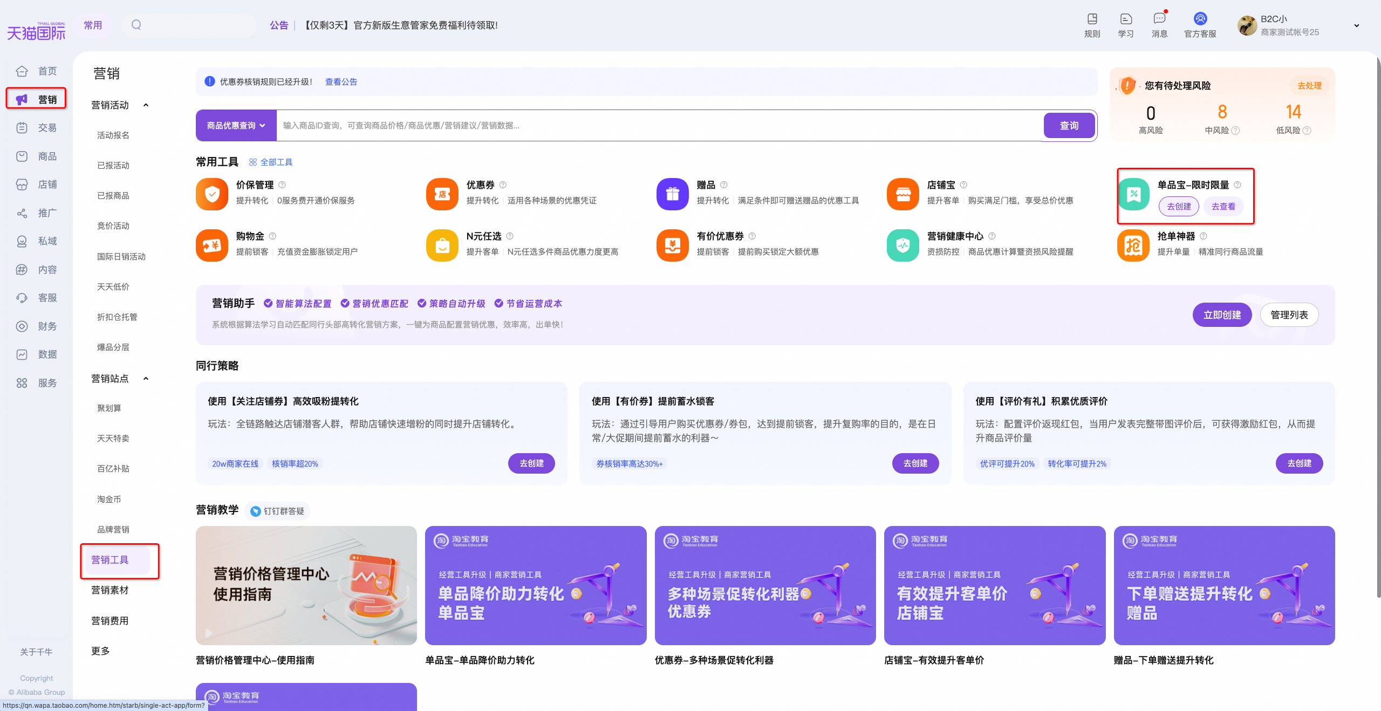Click 去处理 risk link
Image resolution: width=1381 pixels, height=711 pixels.
1309,85
